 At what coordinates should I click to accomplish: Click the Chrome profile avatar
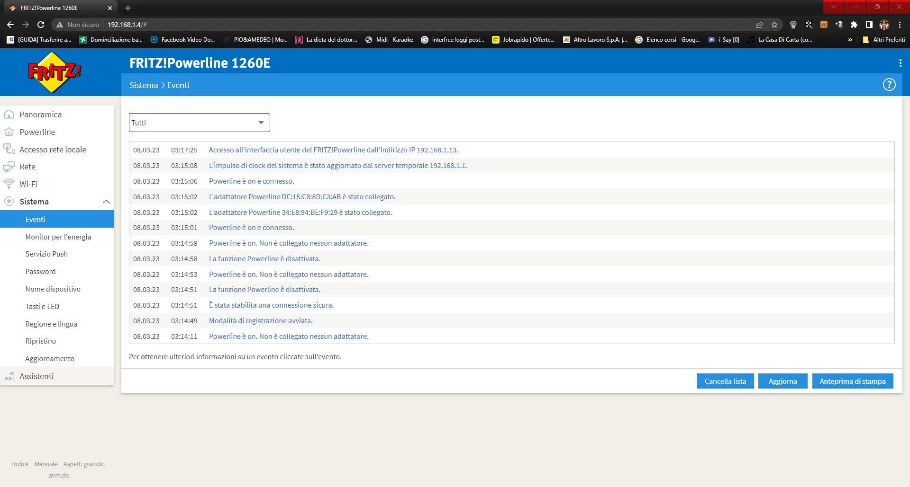click(x=884, y=25)
